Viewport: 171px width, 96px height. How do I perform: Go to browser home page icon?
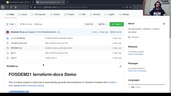click(15, 7)
